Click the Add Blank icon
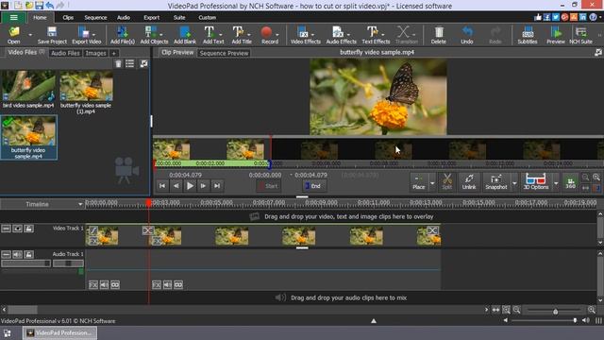 point(185,34)
